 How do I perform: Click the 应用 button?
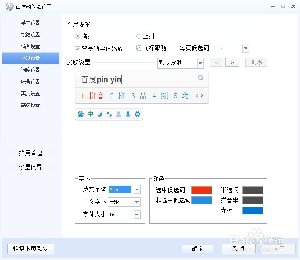pos(279,249)
